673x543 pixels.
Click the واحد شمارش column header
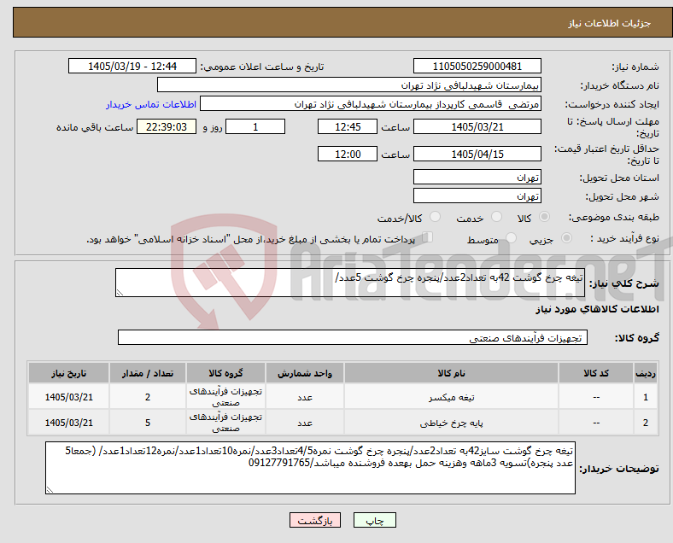pos(305,373)
